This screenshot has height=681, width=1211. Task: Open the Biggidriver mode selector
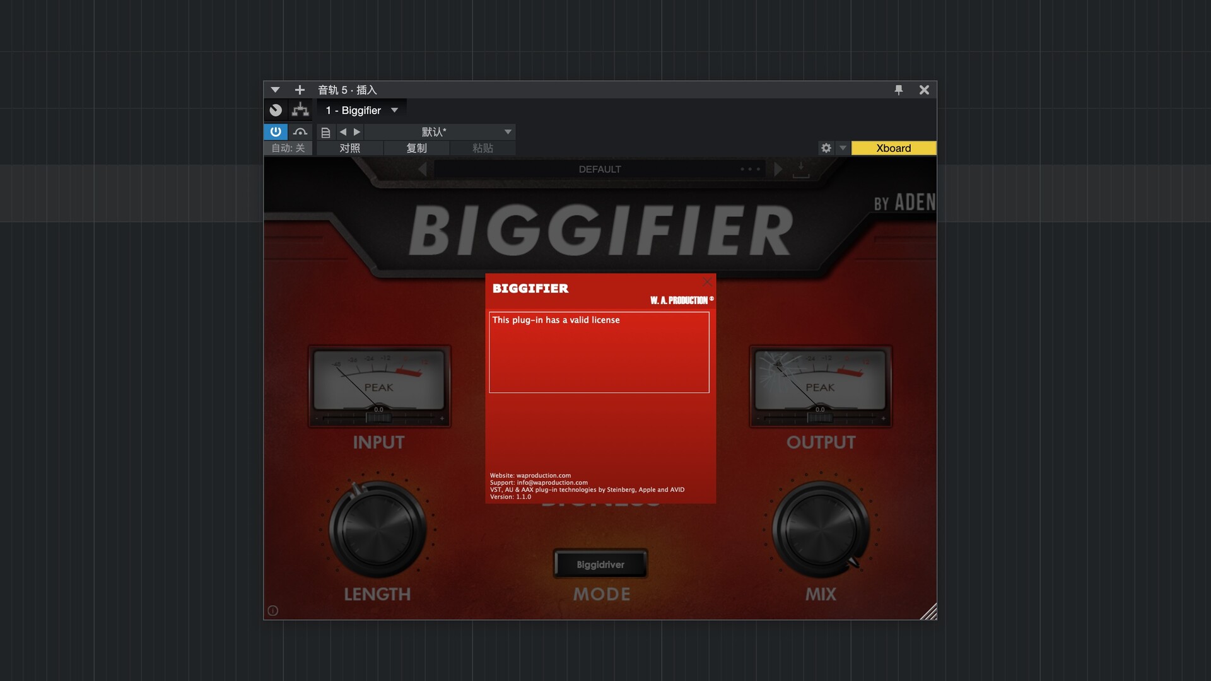click(x=600, y=564)
